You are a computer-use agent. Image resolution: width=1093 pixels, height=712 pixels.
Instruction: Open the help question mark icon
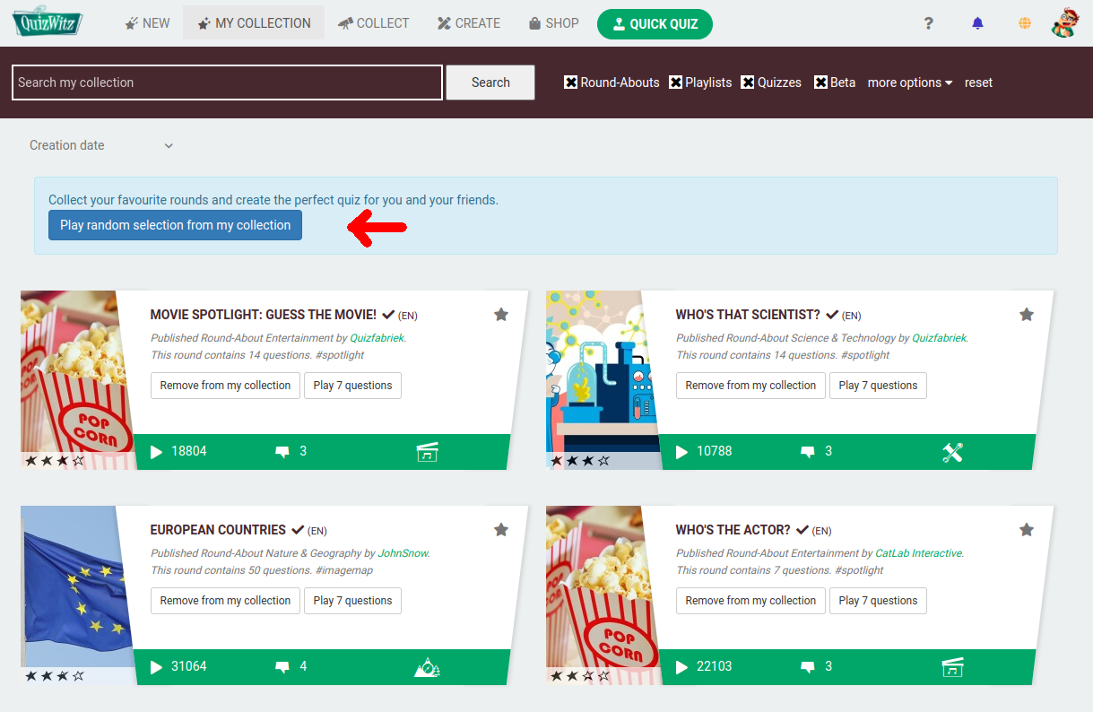pyautogui.click(x=929, y=23)
